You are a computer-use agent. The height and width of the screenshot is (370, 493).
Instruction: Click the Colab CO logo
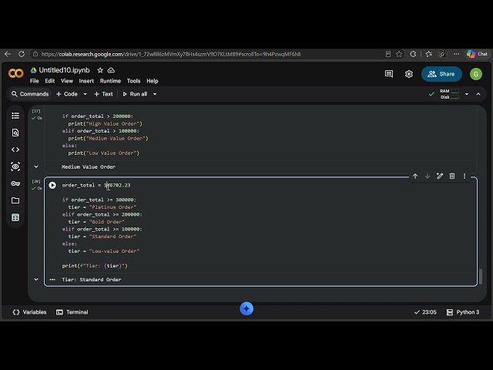click(x=16, y=73)
